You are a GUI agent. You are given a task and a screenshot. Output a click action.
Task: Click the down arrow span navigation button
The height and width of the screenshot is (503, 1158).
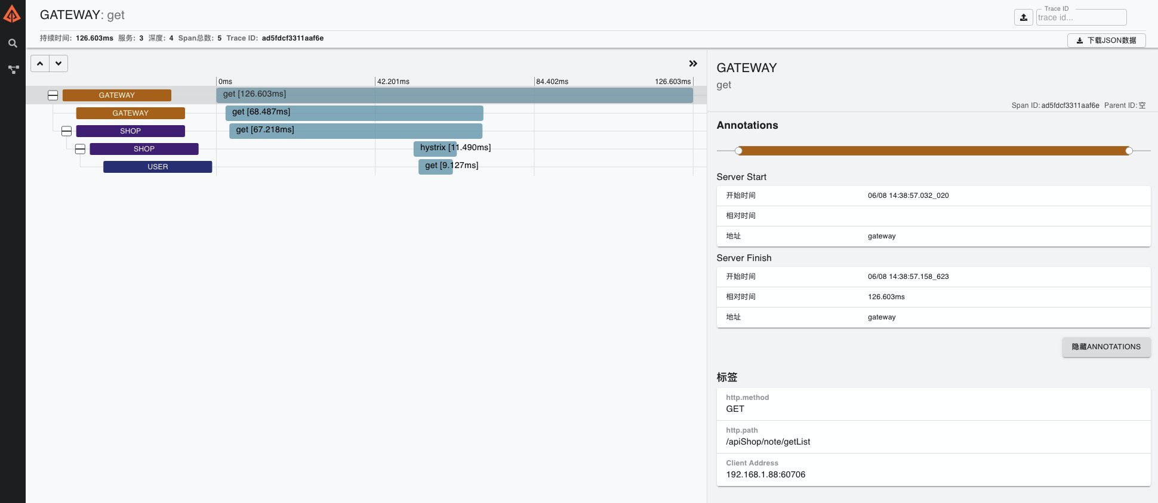click(x=58, y=63)
